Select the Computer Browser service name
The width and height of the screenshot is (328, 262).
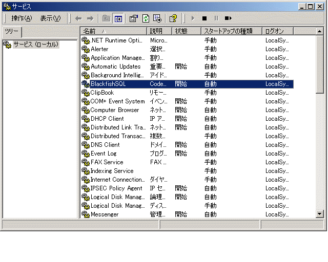(115, 110)
